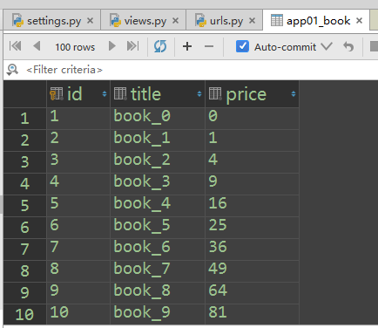This screenshot has height=328, width=378.
Task: Close the views.py tab
Action: point(175,21)
